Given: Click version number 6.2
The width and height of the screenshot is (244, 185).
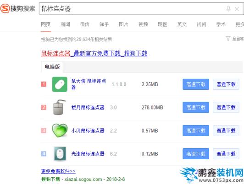Looking at the screenshot, I should pos(113,154).
